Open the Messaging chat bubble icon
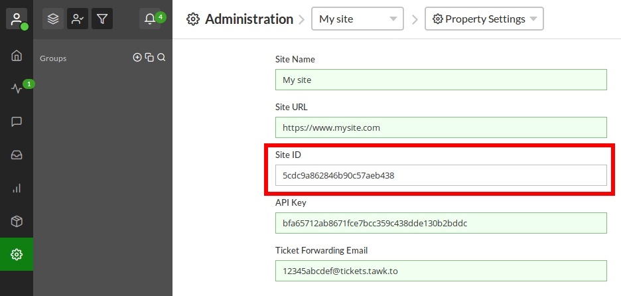The width and height of the screenshot is (621, 296). point(17,121)
